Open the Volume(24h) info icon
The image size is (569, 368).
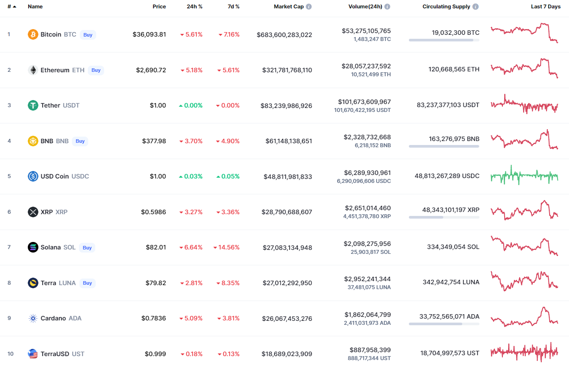[387, 7]
